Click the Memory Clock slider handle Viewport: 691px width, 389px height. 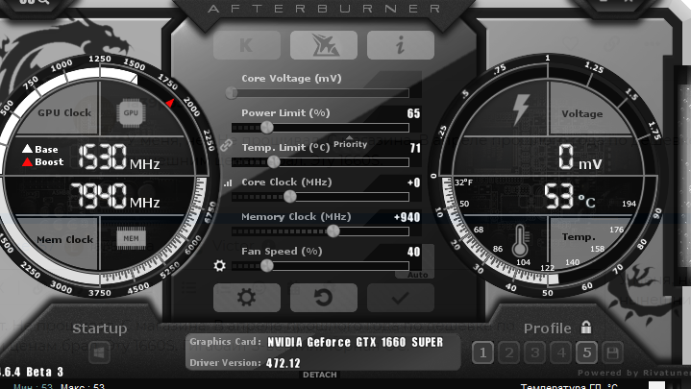pyautogui.click(x=333, y=231)
